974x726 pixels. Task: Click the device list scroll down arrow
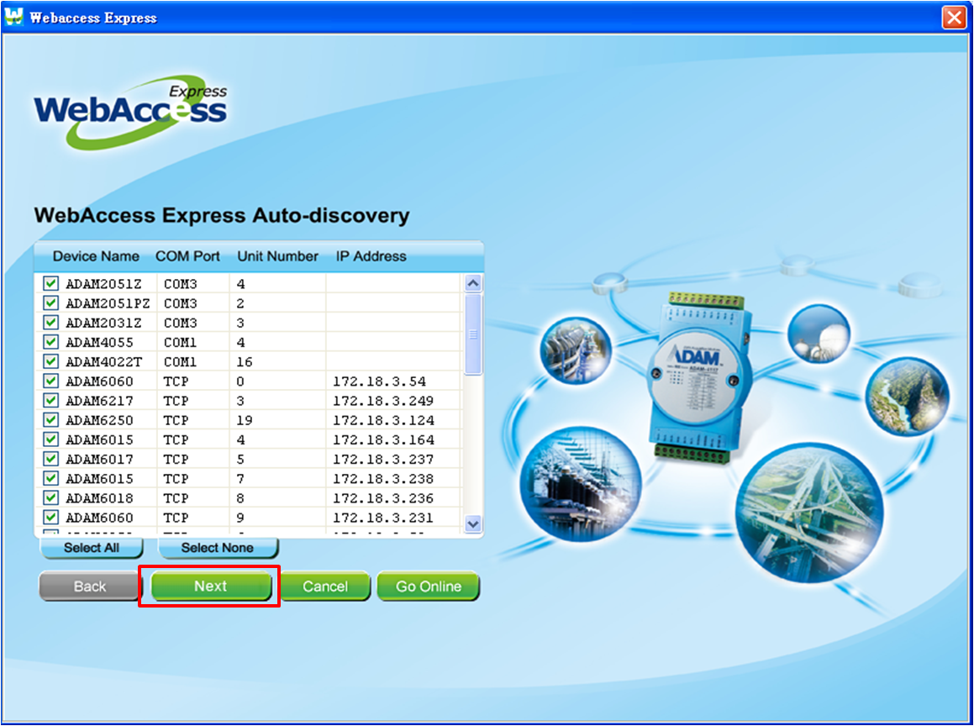pyautogui.click(x=472, y=523)
